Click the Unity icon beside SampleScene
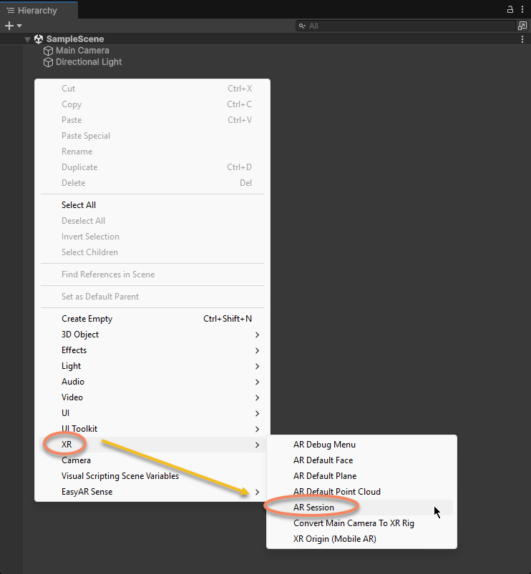Screen dimensions: 531x574 tap(39, 39)
